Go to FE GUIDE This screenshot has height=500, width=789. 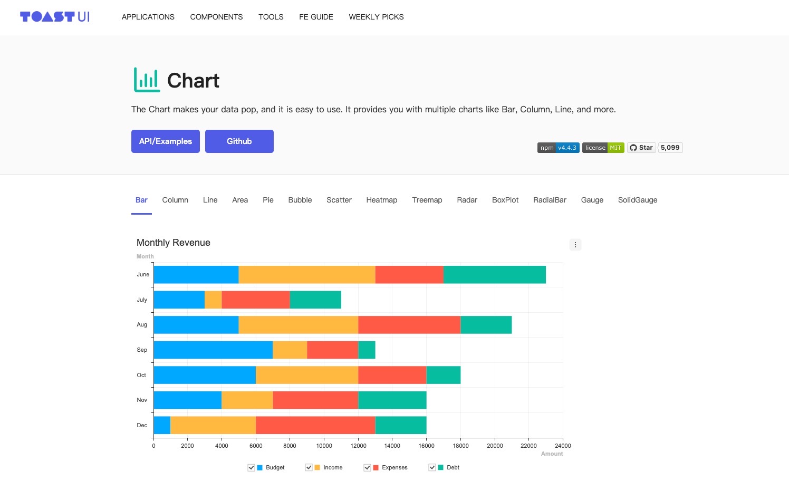316,17
